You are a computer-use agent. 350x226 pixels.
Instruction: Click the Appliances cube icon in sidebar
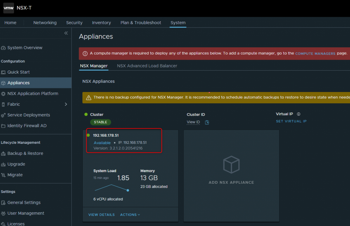[x=3, y=83]
